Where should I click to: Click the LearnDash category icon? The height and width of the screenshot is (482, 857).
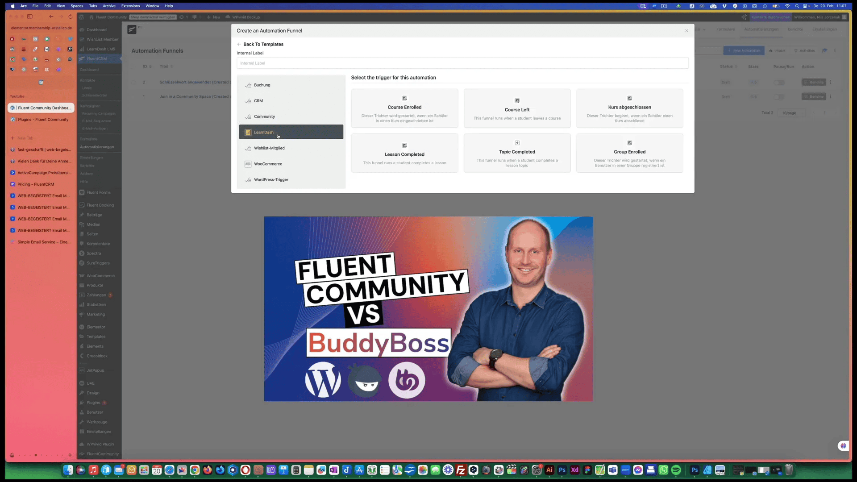tap(248, 133)
